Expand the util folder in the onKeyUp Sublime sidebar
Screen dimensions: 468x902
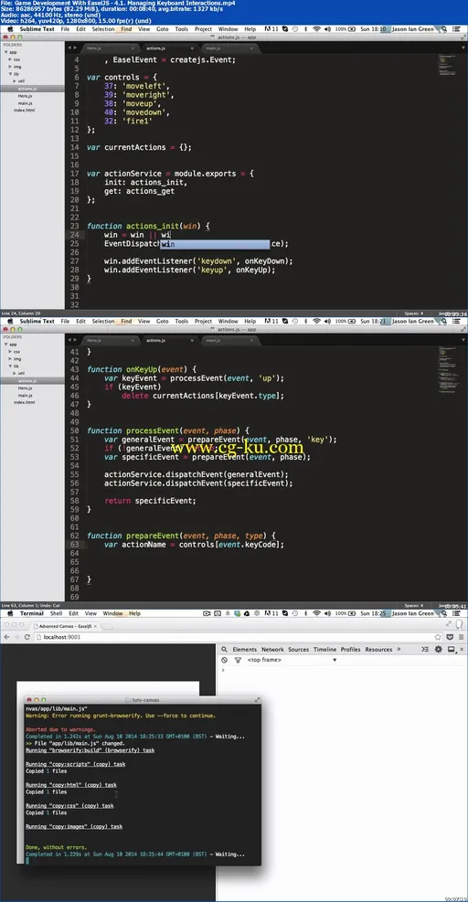pyautogui.click(x=15, y=374)
